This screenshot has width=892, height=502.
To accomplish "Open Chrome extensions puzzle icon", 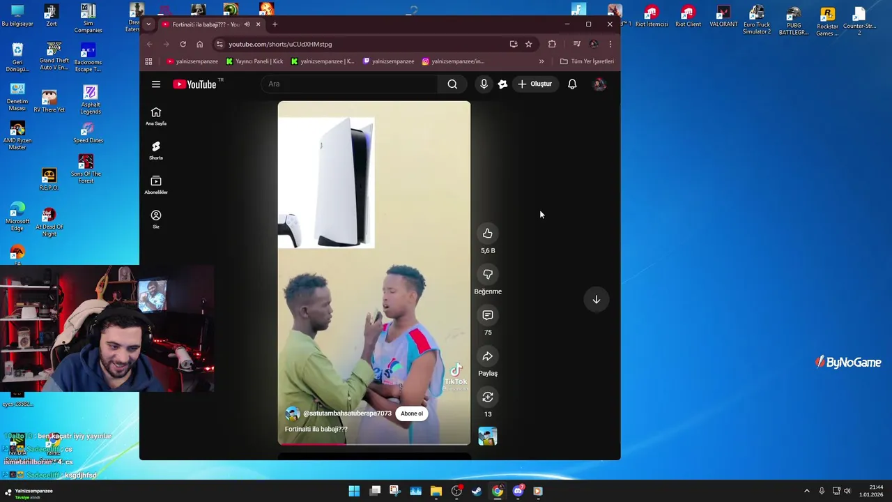I will coord(552,44).
